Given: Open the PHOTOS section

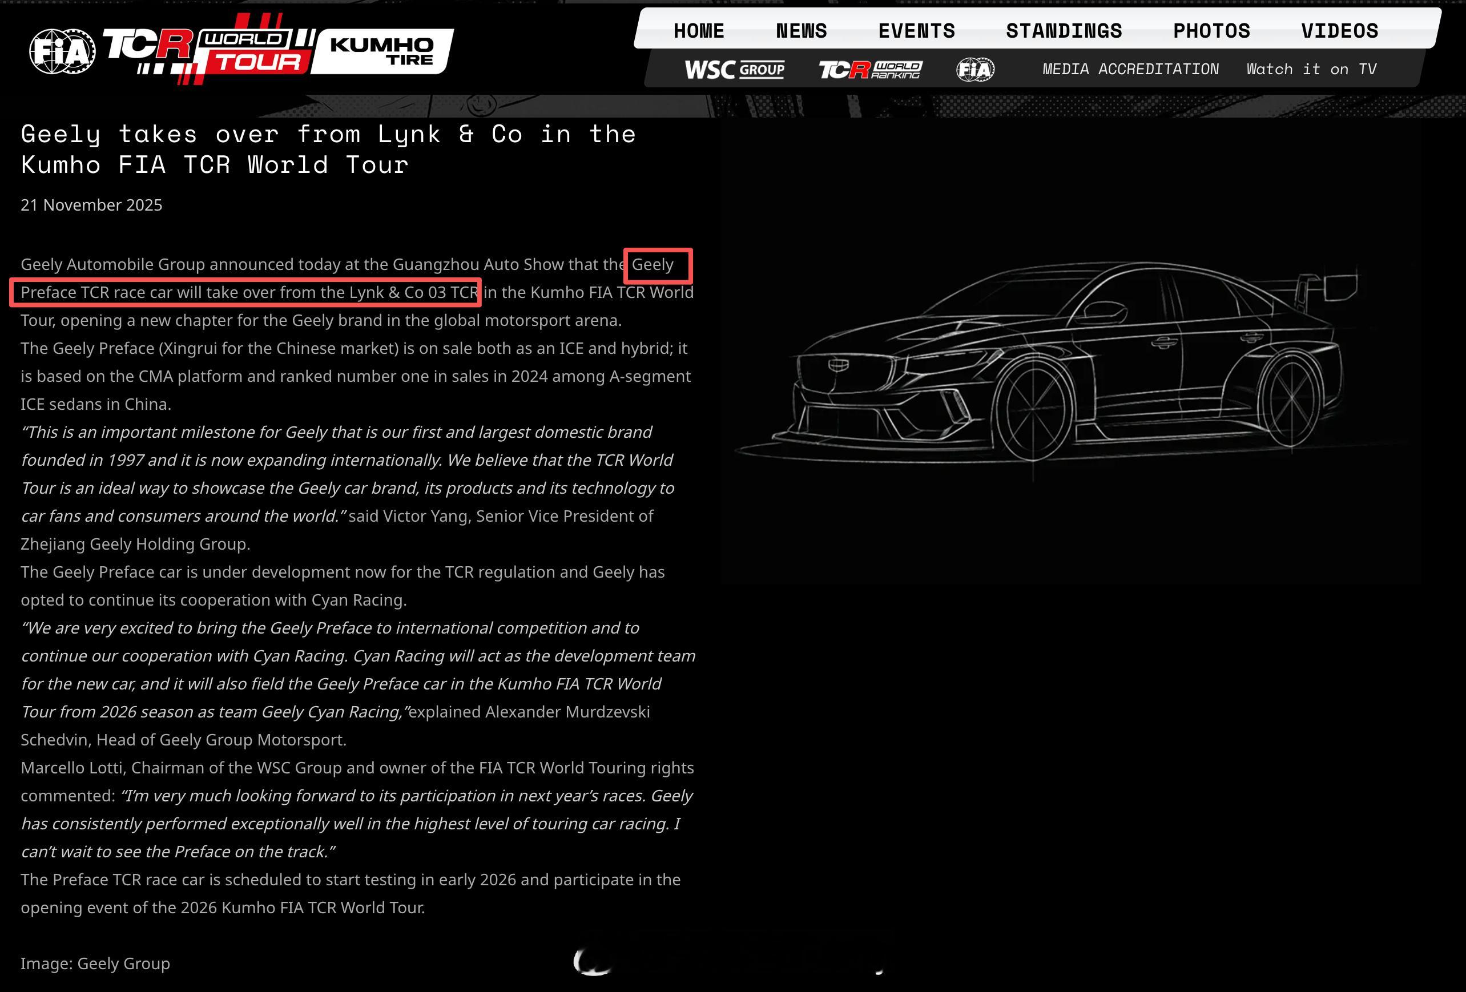Looking at the screenshot, I should pyautogui.click(x=1211, y=30).
